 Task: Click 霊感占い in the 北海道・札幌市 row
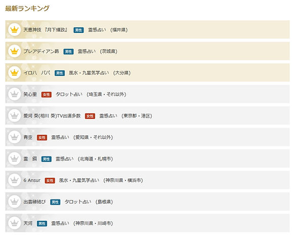65,159
